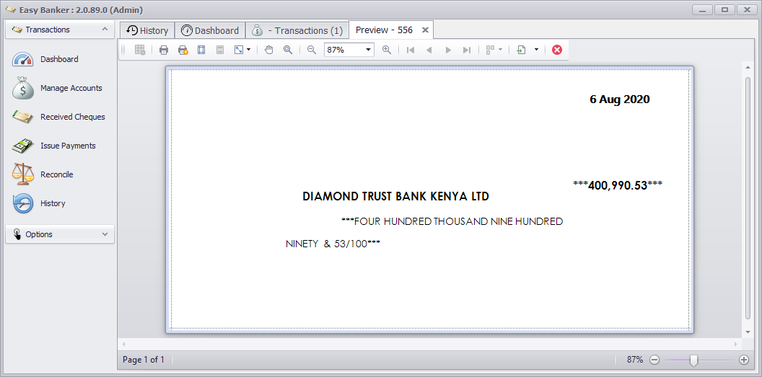The image size is (762, 377).
Task: Click the horizontal scrollbar right arrow
Action: point(737,344)
